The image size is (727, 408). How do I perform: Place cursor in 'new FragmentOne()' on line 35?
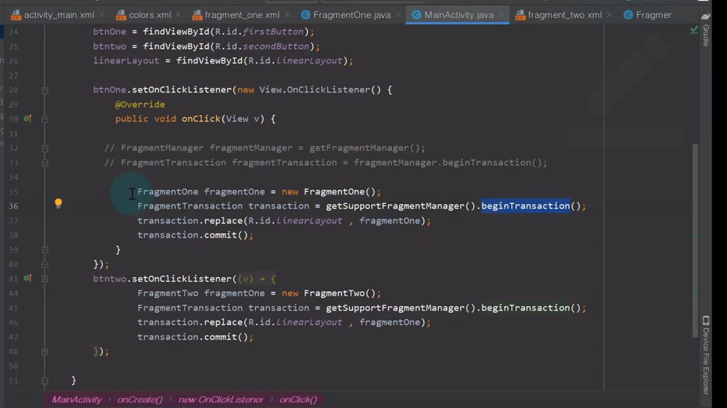point(331,192)
